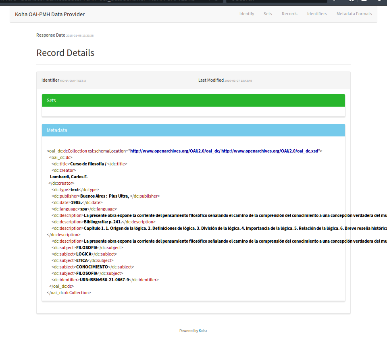The height and width of the screenshot is (363, 387).
Task: Click the Koha OAI-PMH Data Provider brand
Action: point(50,14)
